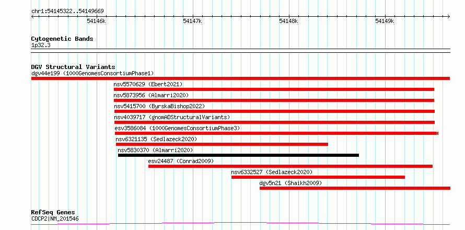465x230 pixels.
Task: Click the nsv5873956 red variant bar
Action: [x=274, y=100]
